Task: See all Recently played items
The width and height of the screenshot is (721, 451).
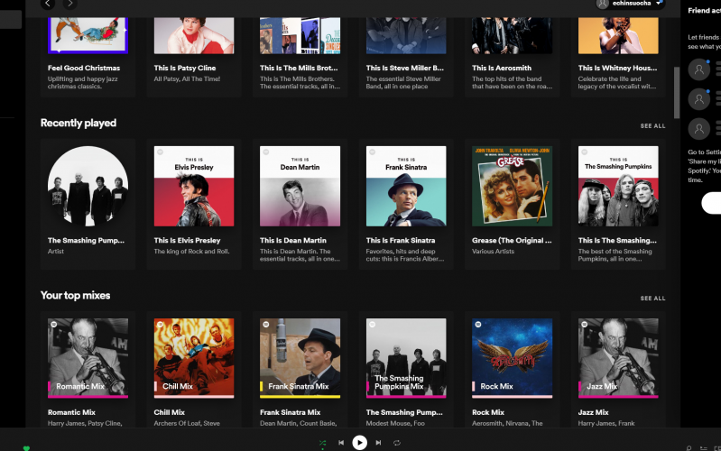Action: coord(652,126)
